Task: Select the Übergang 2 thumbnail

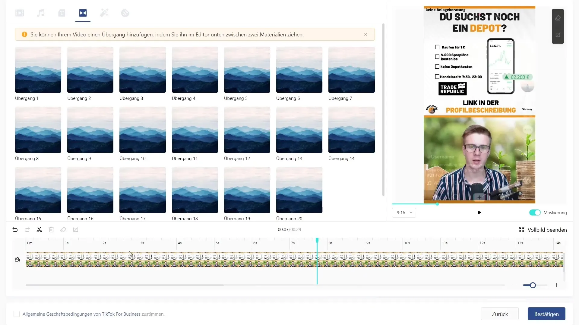Action: click(x=90, y=70)
